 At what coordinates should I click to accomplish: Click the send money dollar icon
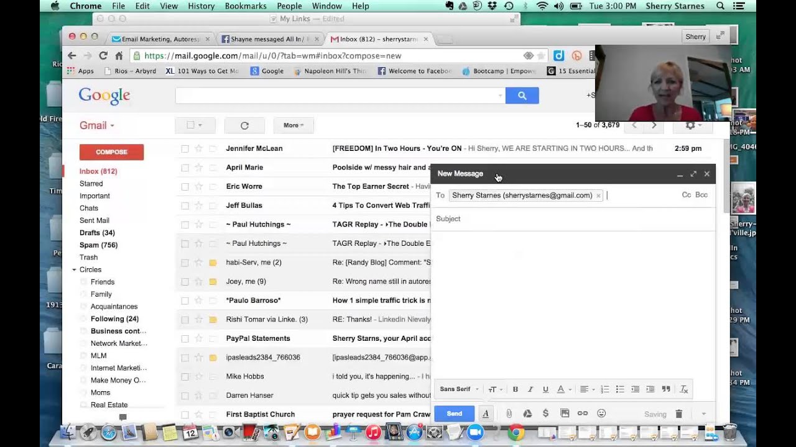click(545, 413)
